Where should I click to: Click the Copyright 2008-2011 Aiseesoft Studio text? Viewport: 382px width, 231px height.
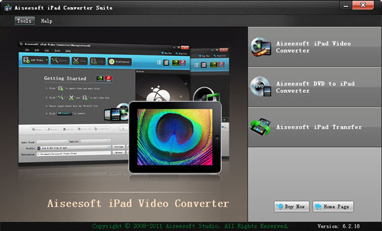190,226
